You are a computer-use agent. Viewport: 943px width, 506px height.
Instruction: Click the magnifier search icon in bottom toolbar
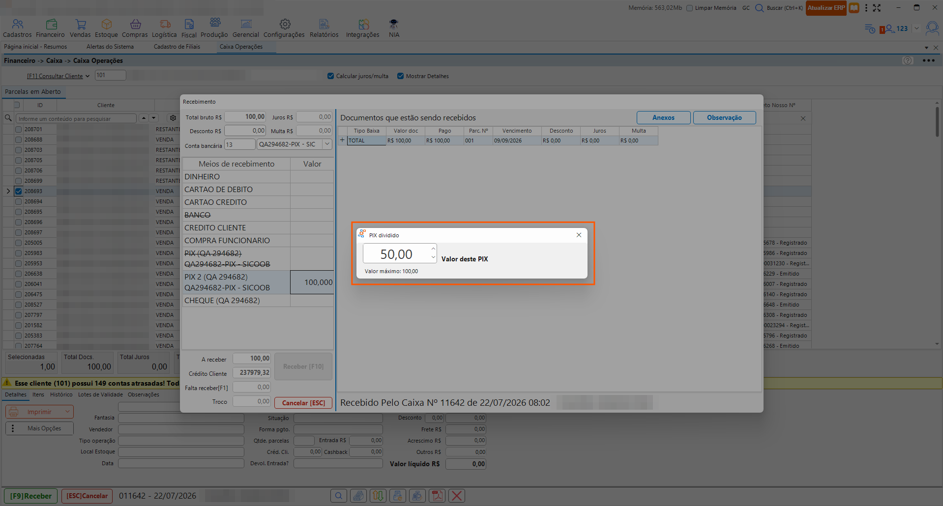point(339,496)
